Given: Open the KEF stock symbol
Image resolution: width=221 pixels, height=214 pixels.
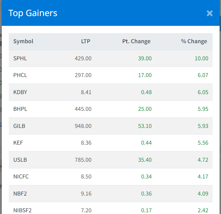Looking at the screenshot, I should coord(18,143).
